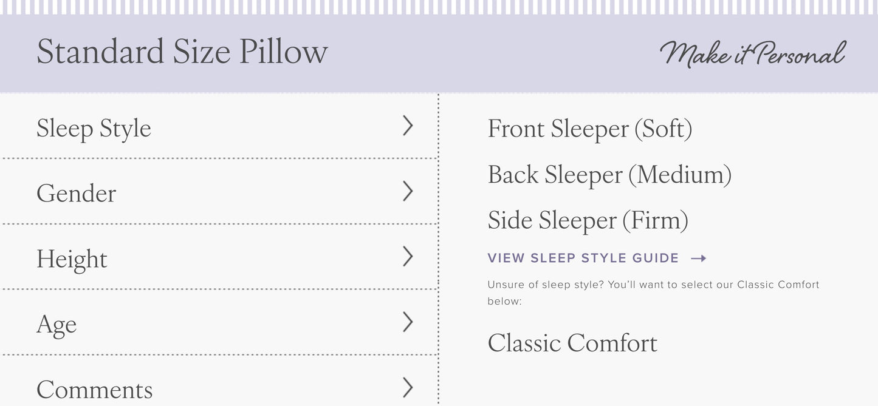878x406 pixels.
Task: Expand the Gender customization section
Action: (x=77, y=193)
